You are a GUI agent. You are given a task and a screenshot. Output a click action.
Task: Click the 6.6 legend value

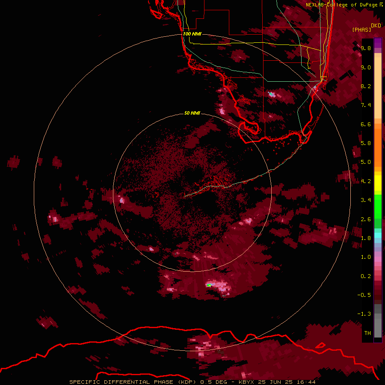pos(366,124)
